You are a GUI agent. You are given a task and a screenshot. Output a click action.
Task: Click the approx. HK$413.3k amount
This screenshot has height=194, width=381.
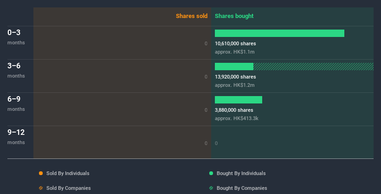tap(236, 118)
